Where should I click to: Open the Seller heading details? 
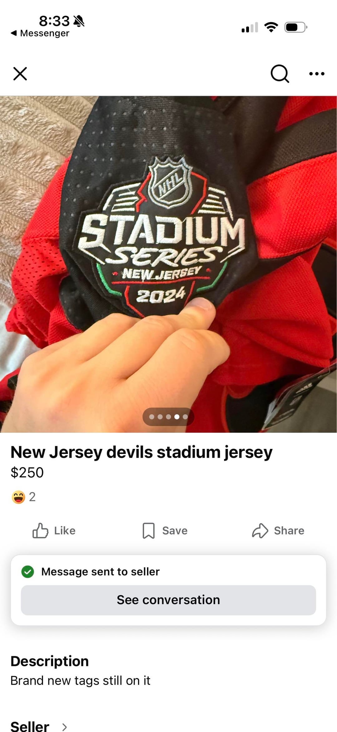point(30,726)
